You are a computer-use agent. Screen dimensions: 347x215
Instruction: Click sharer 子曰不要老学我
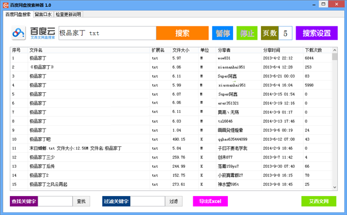pos(232,148)
